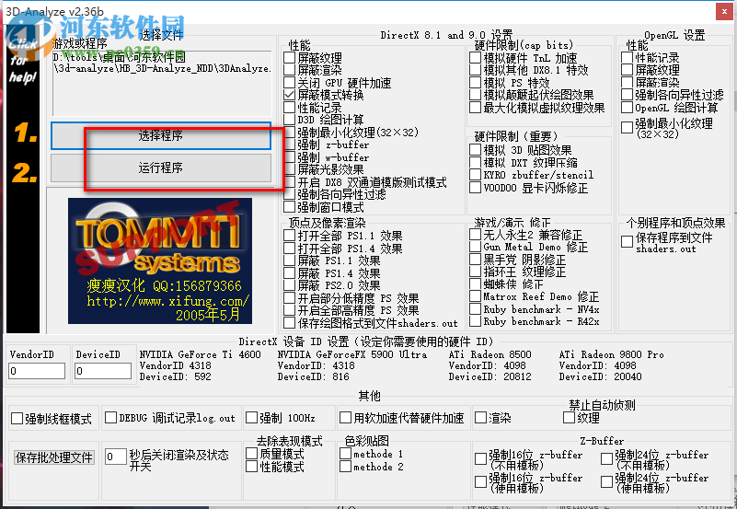The height and width of the screenshot is (509, 737).
Task: Enable 模拟 PS 特效 checkbox
Action: point(475,83)
